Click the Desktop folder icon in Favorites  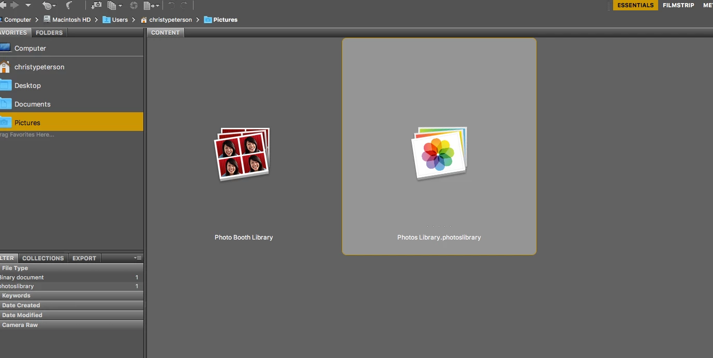click(5, 85)
